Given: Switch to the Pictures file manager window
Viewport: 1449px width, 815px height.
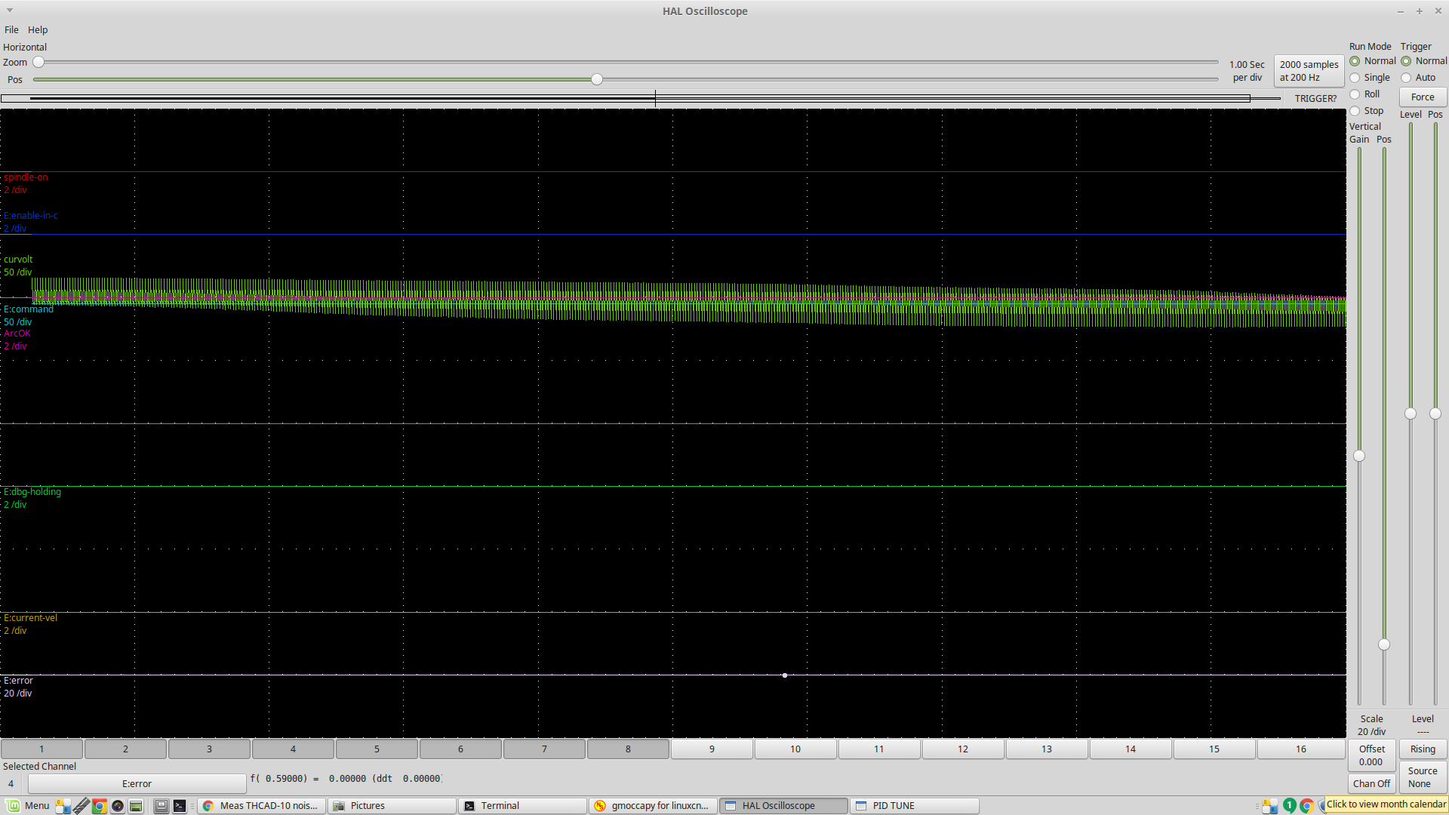Looking at the screenshot, I should tap(392, 805).
